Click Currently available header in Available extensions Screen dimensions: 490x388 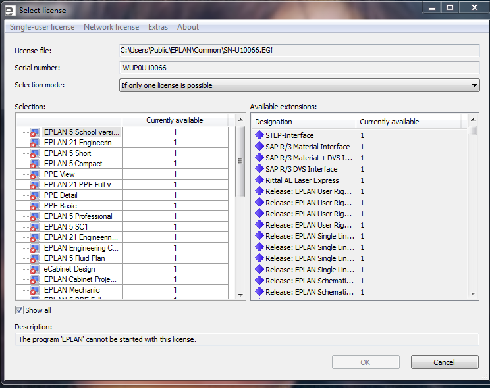(x=408, y=122)
